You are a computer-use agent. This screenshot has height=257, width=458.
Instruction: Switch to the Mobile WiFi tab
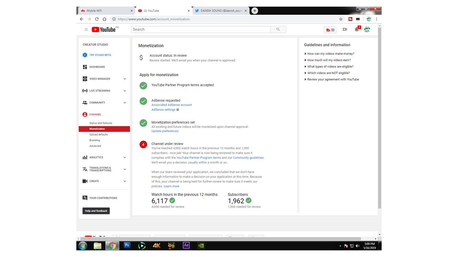click(106, 11)
